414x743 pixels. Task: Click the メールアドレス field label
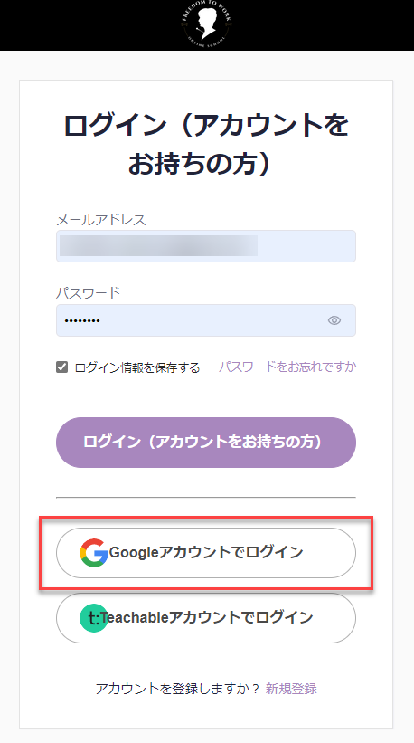click(101, 220)
